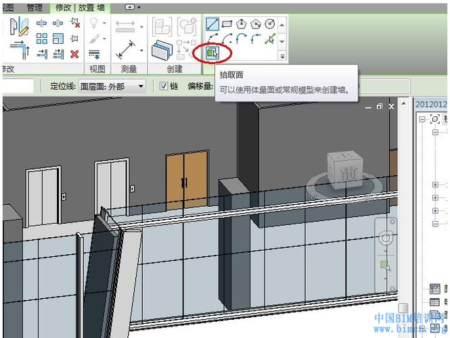Viewport: 450px width, 338px height.
Task: Pick the Center-Ends Arc tool
Action: pos(227,39)
